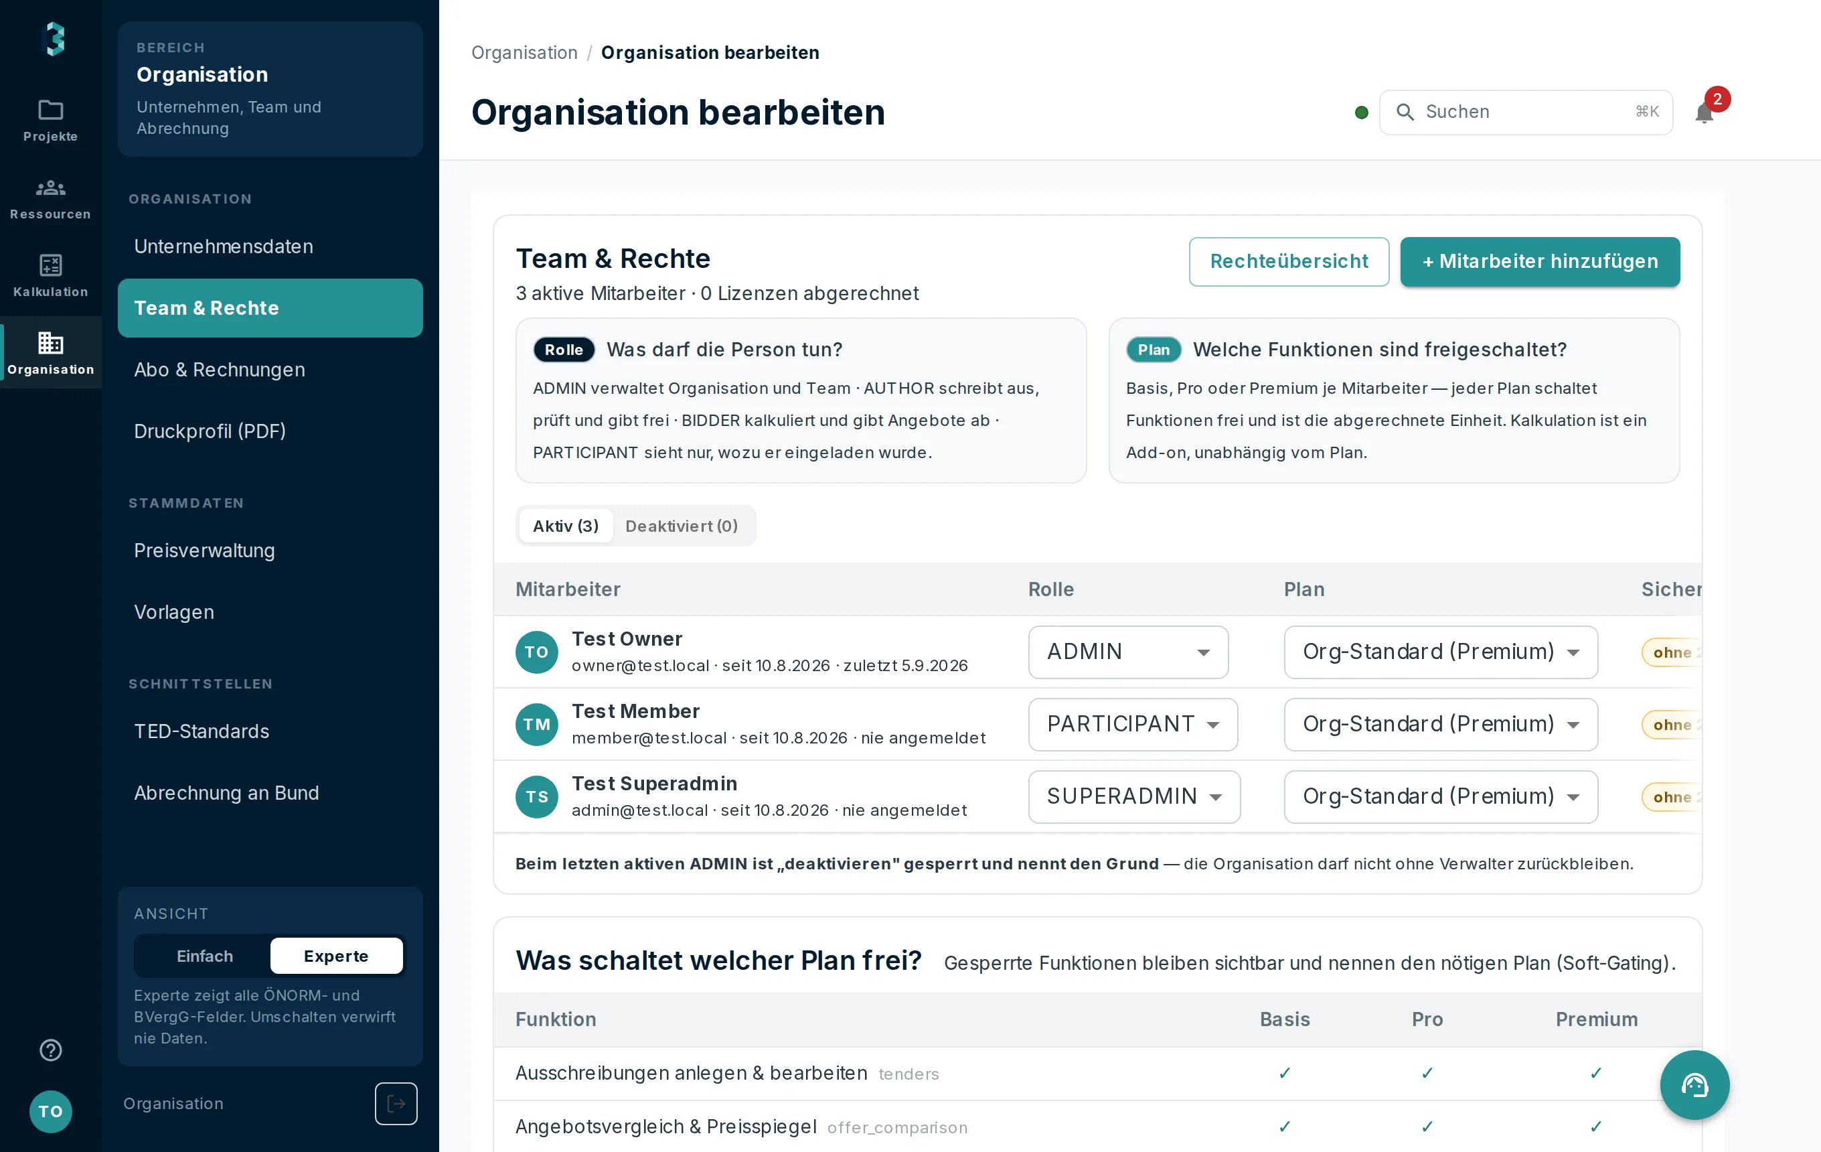Viewport: 1821px width, 1152px height.
Task: Open PARTICIPANT role dropdown for Test Member
Action: pyautogui.click(x=1133, y=725)
